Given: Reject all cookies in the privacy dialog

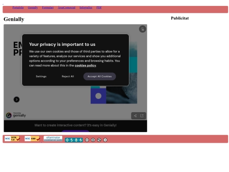Looking at the screenshot, I should [68, 76].
